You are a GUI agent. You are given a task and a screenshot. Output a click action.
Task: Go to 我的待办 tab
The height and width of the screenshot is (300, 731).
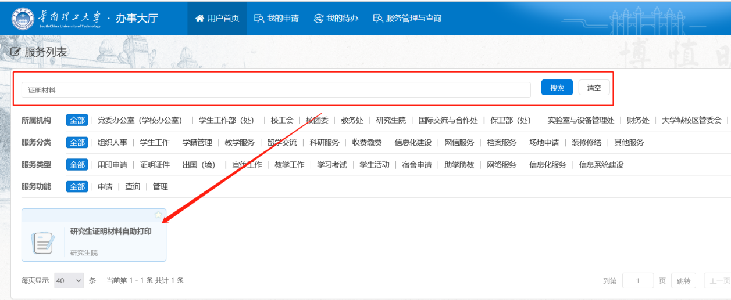pos(336,18)
